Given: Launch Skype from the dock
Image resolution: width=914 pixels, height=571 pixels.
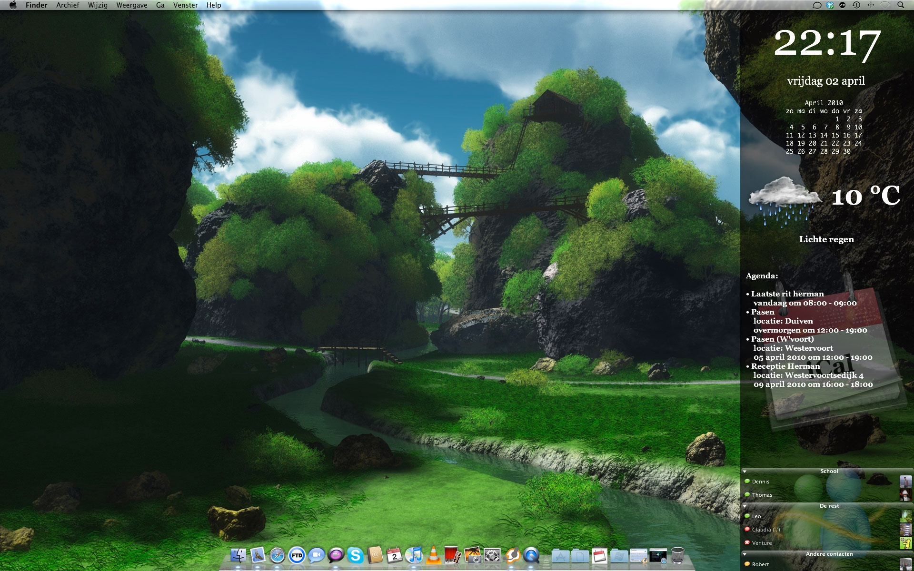Looking at the screenshot, I should pyautogui.click(x=355, y=555).
